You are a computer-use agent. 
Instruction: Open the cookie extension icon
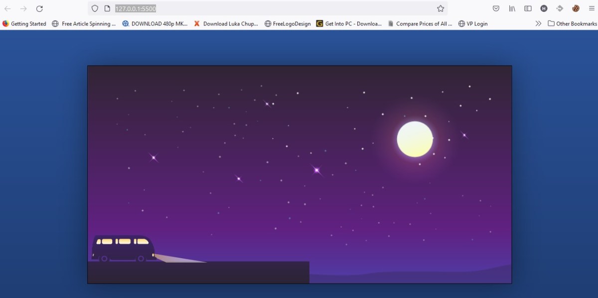[x=576, y=8]
